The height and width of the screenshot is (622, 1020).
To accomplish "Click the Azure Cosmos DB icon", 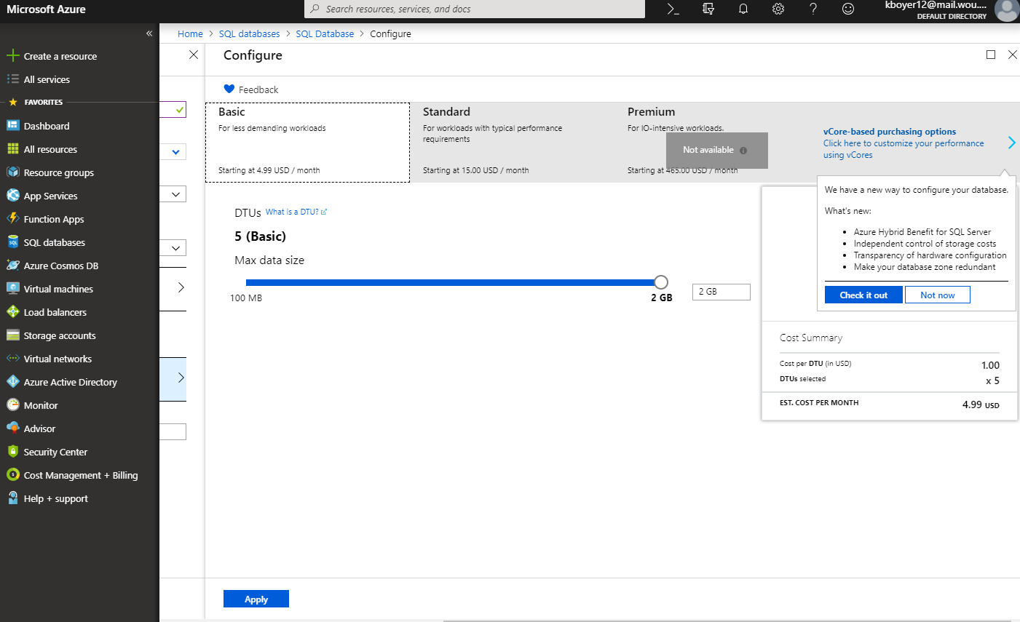I will click(x=12, y=266).
